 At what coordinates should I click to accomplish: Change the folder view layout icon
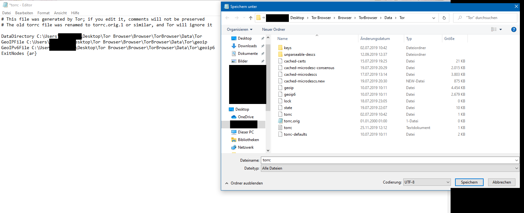[x=494, y=29]
